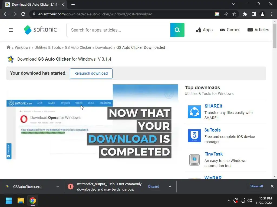Open File Explorer from taskbar
Image resolution: width=277 pixels, height=207 pixels.
(21, 201)
